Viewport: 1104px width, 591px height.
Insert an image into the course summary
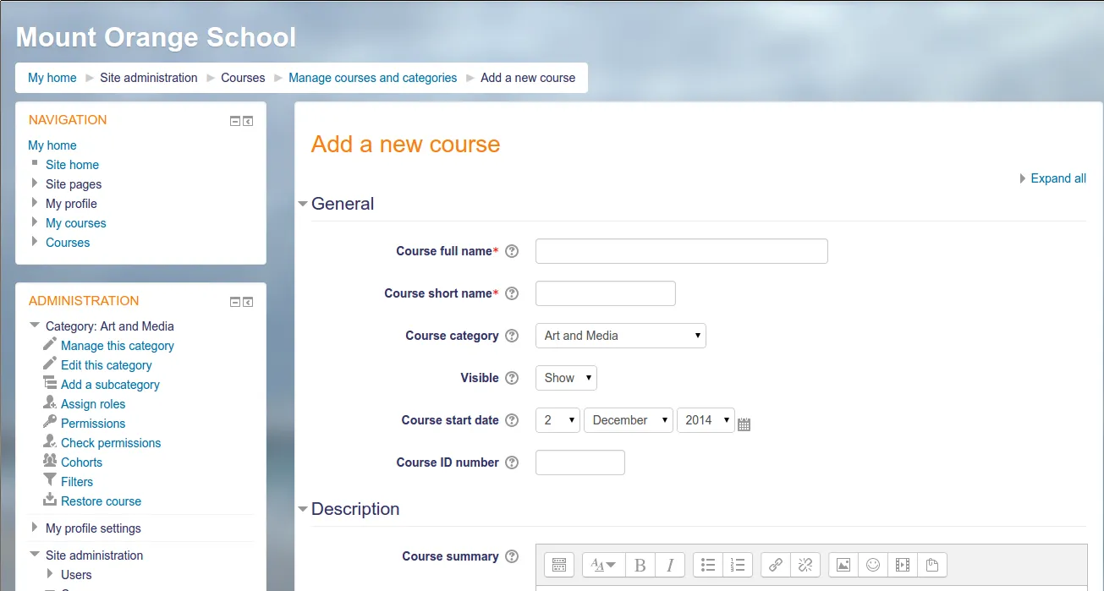pyautogui.click(x=843, y=565)
